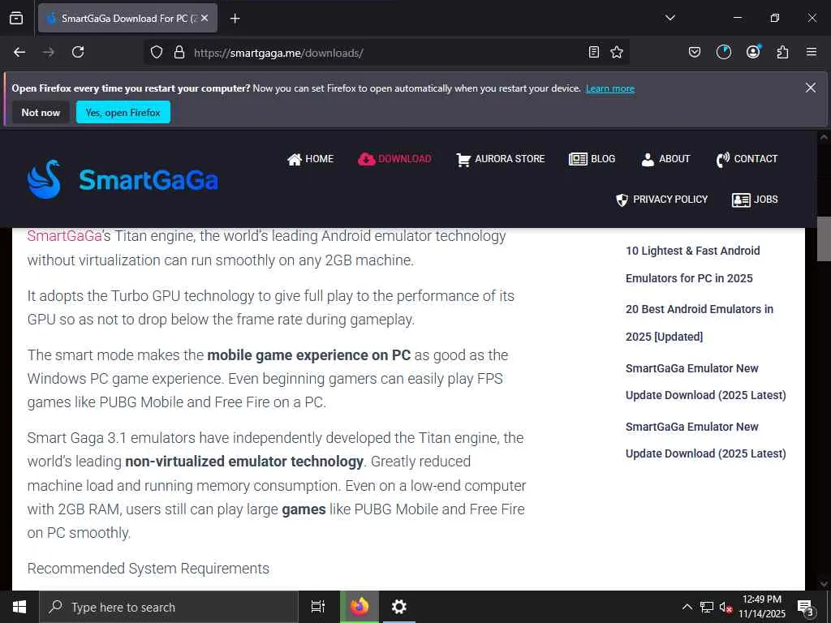Open the Windows Start menu
Screen dimensions: 831x623
coord(19,607)
